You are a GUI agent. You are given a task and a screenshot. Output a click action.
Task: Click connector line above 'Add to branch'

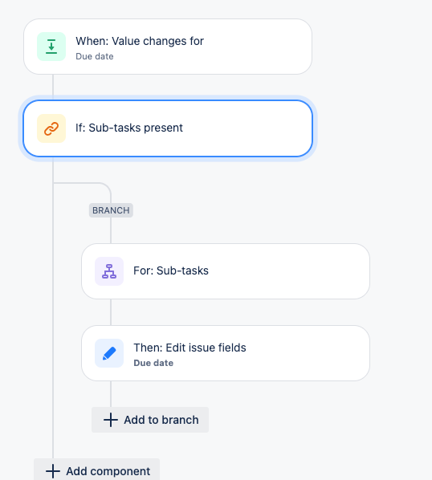pos(111,394)
